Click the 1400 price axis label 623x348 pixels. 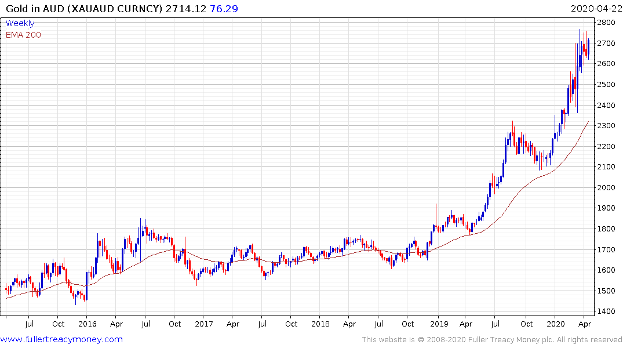click(606, 311)
